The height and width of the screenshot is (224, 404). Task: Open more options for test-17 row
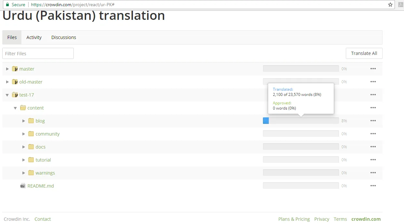[373, 95]
